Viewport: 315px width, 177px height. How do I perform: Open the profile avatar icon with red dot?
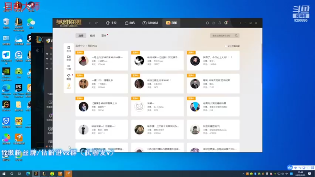(226, 23)
